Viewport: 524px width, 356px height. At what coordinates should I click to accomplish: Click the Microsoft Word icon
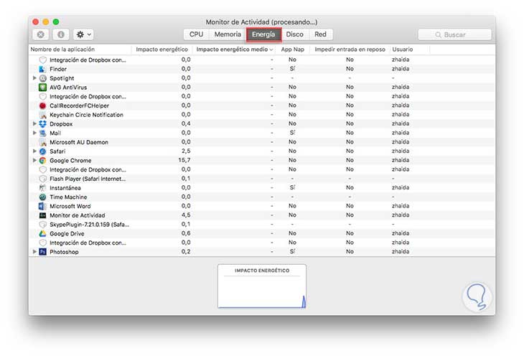click(x=42, y=206)
